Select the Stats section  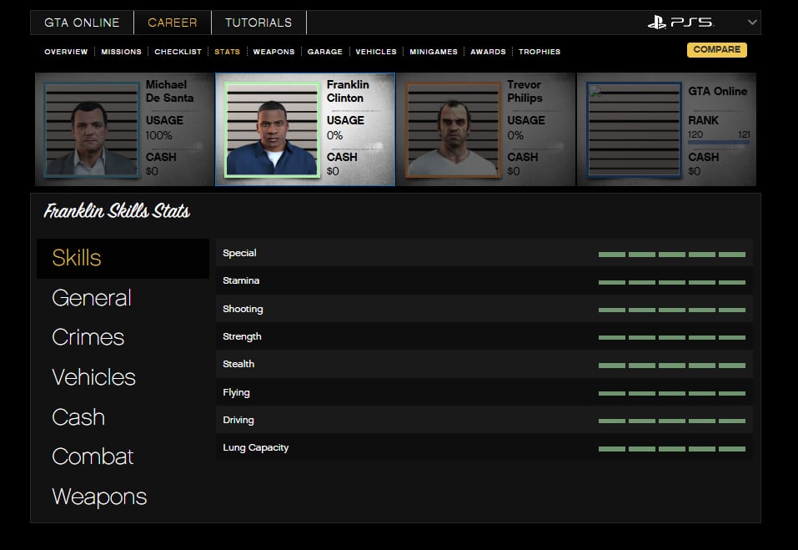tap(227, 52)
